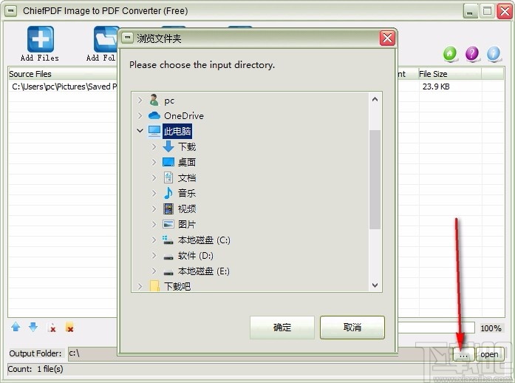Click the 本地磁盘 (E:) drive icon
515x383 pixels.
(168, 272)
